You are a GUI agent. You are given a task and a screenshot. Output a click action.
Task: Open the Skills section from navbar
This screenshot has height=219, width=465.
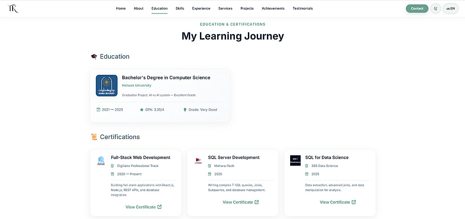[x=180, y=8]
